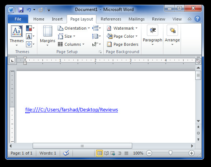Open the Line Numbers dropdown icon
The width and height of the screenshot is (211, 167).
(96, 36)
